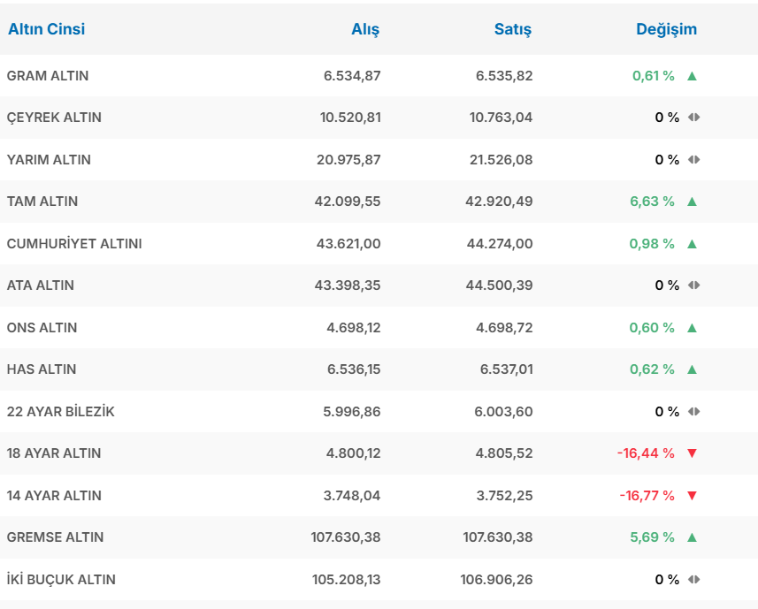Image resolution: width=758 pixels, height=609 pixels.
Task: Click the neutral arrows icon for İKİ BUÇUK ALTIN
Action: pos(693,580)
